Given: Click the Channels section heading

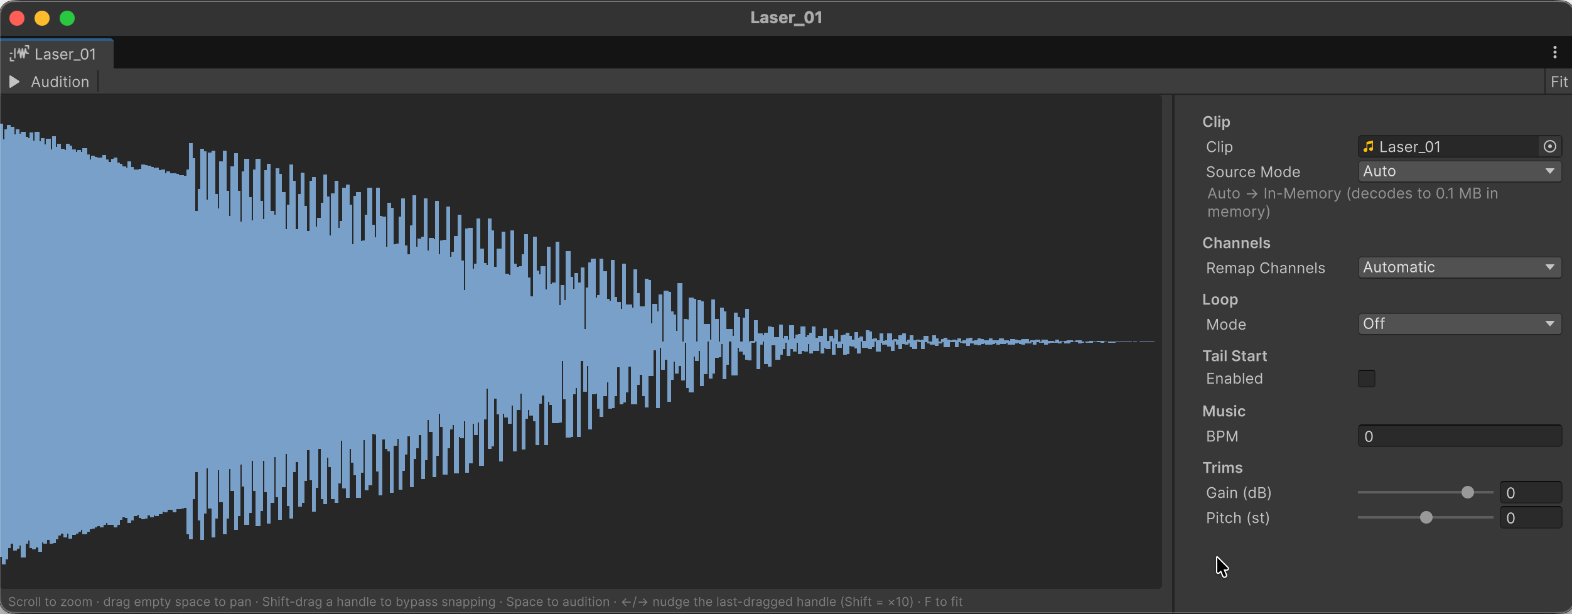Looking at the screenshot, I should [1236, 243].
